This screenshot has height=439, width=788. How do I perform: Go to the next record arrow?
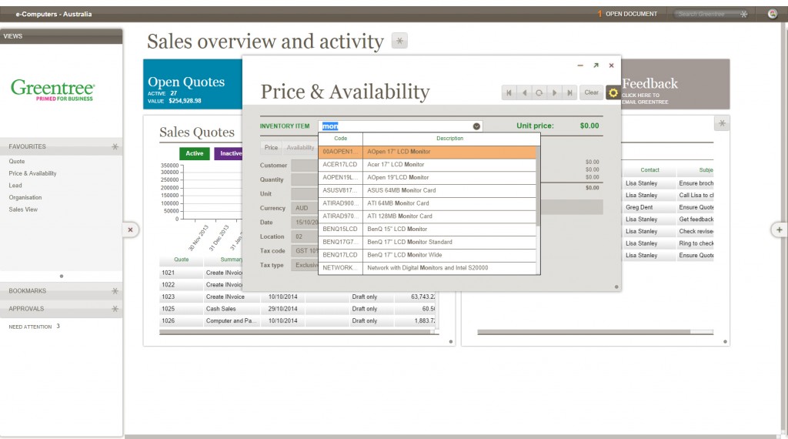pos(554,92)
